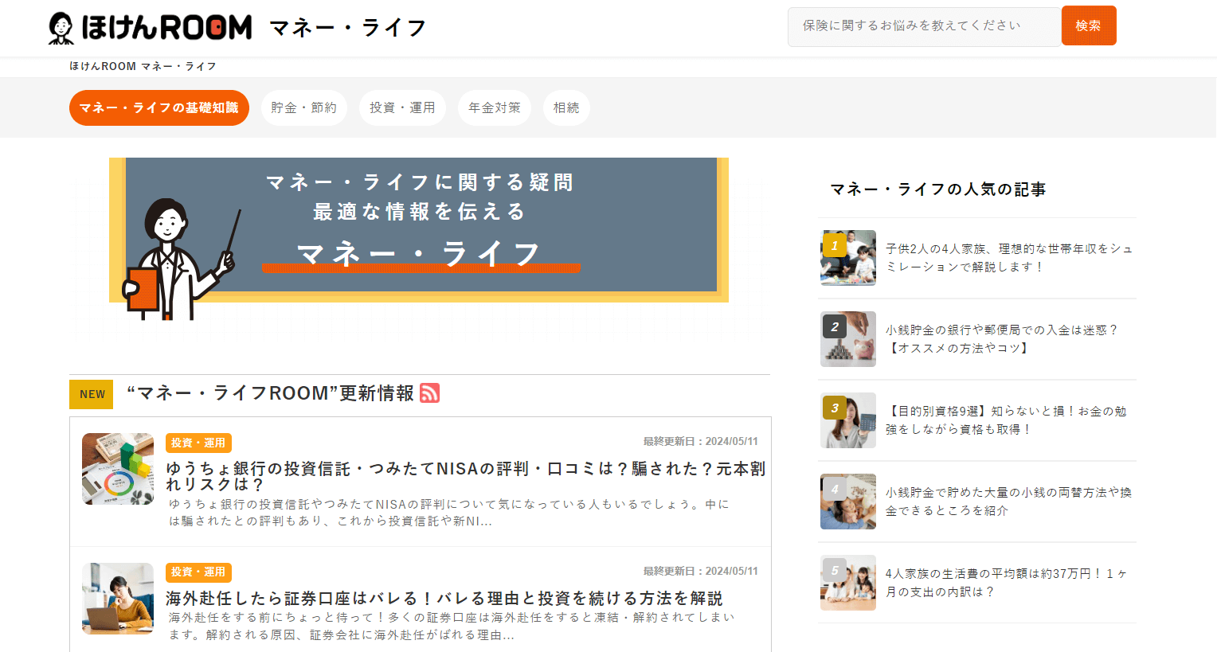Open article 小銭貯金の銀行や郵便局での入金は迷惑？
The width and height of the screenshot is (1217, 652).
click(1002, 339)
